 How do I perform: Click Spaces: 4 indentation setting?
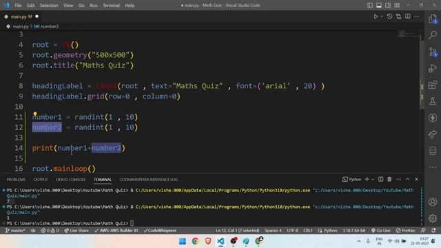tap(273, 230)
